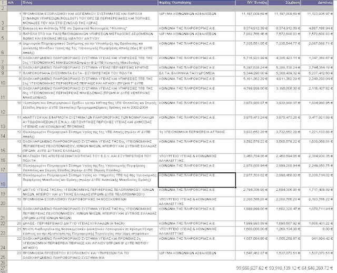The width and height of the screenshot is (337, 273).
Task: Select Σύμβαση amount 5,308,439.32 € of project 7
Action: click(284, 73)
